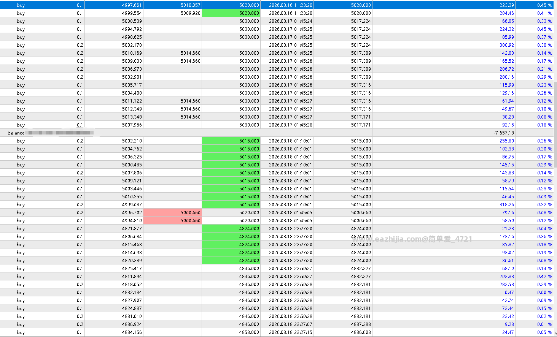Click the close price 4837.388
The image size is (557, 337).
(x=361, y=324)
